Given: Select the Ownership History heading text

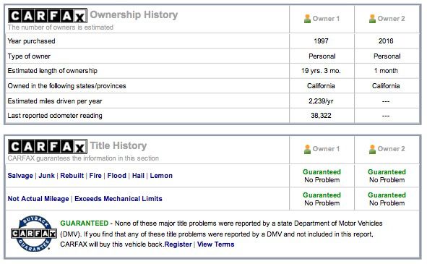Looking at the screenshot, I should tap(134, 14).
